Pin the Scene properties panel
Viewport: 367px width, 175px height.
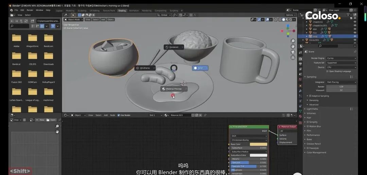point(355,51)
